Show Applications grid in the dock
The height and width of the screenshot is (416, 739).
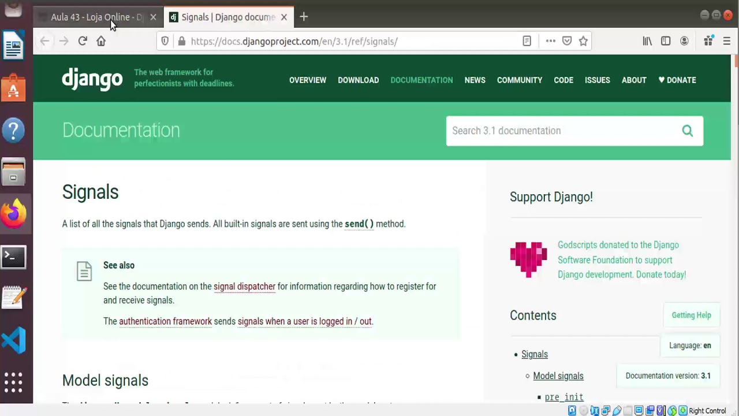tap(13, 382)
